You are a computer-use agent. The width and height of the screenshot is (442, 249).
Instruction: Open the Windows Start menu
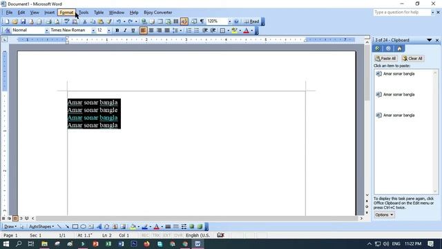point(6,243)
